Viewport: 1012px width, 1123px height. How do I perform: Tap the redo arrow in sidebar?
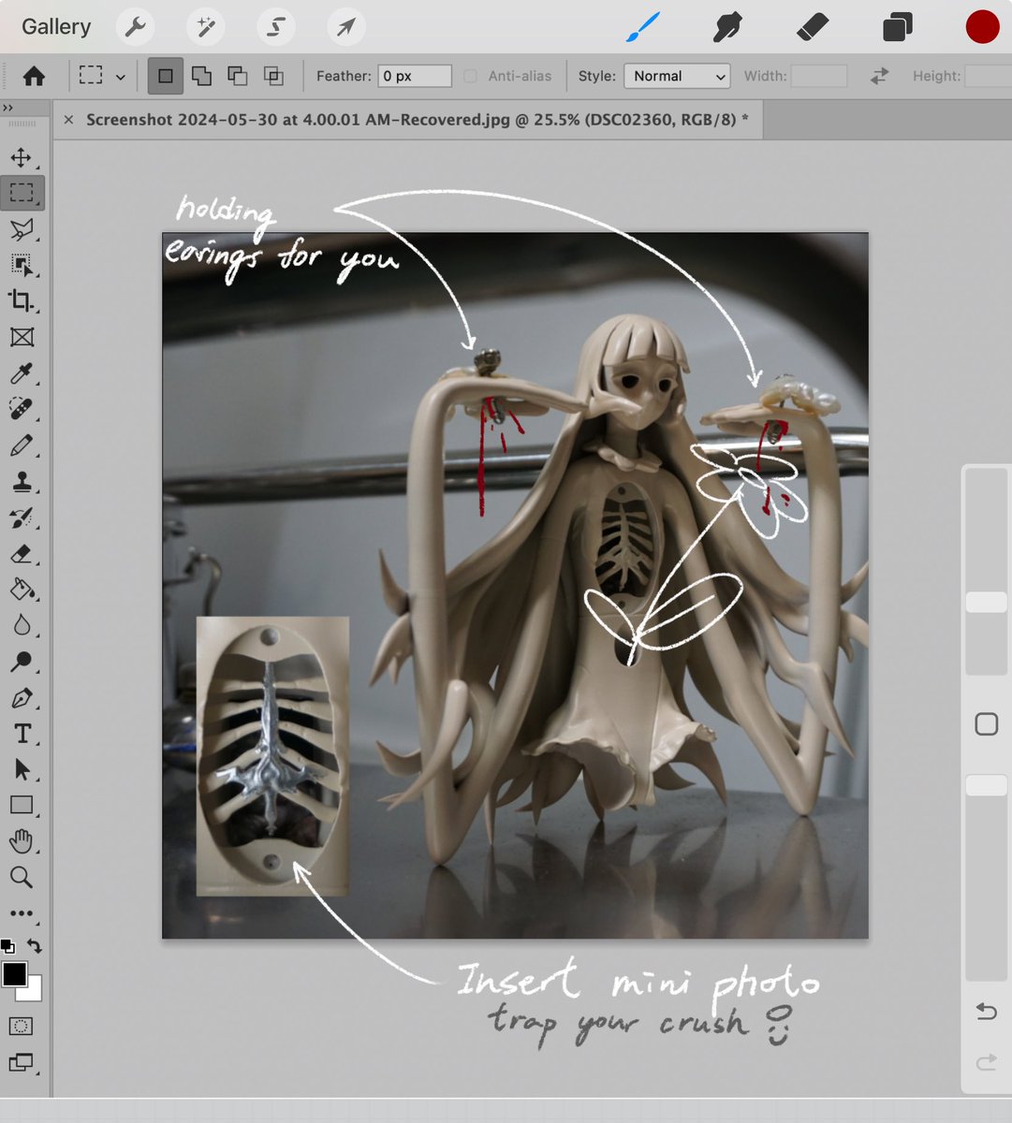(x=987, y=1062)
